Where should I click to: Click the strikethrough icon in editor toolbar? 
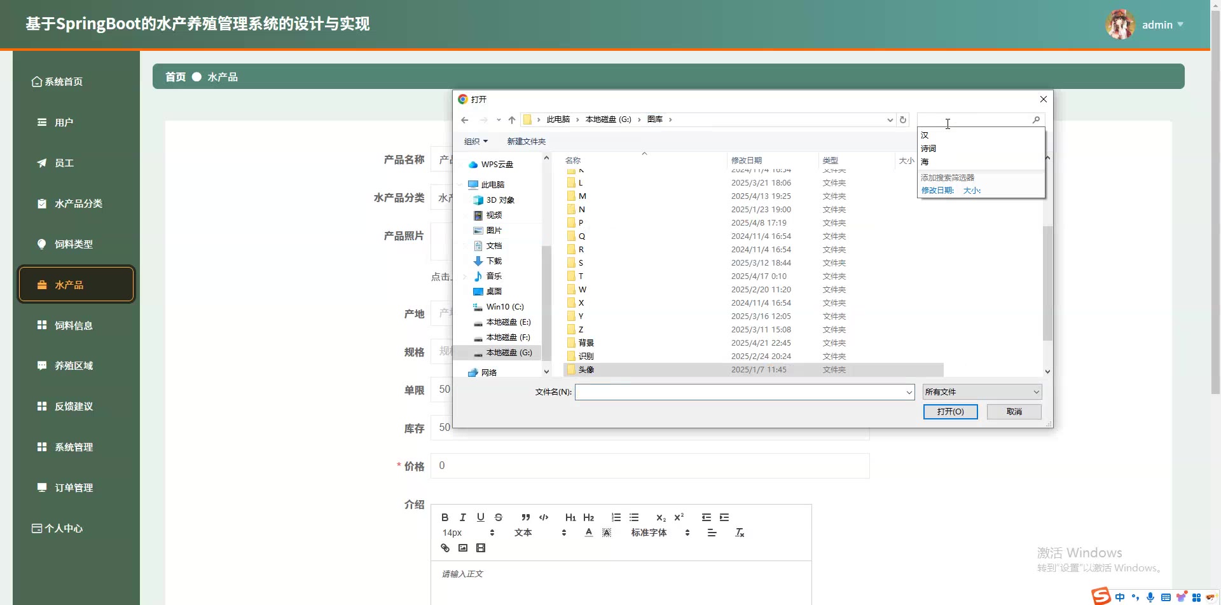(499, 517)
